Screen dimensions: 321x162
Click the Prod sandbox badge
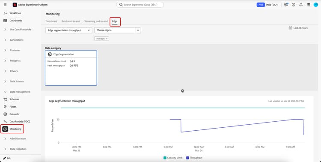(x=261, y=5)
